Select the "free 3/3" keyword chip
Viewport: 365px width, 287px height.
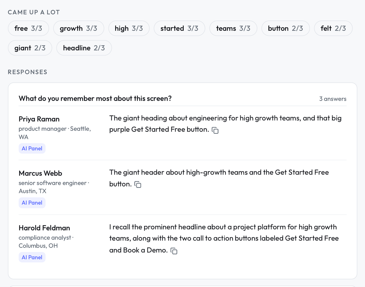[x=29, y=28]
